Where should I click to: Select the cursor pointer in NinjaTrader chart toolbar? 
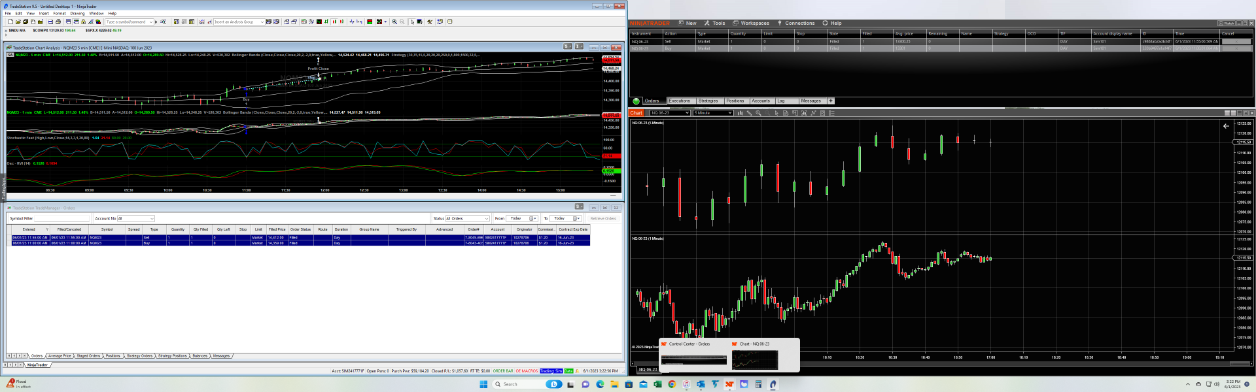tap(776, 113)
